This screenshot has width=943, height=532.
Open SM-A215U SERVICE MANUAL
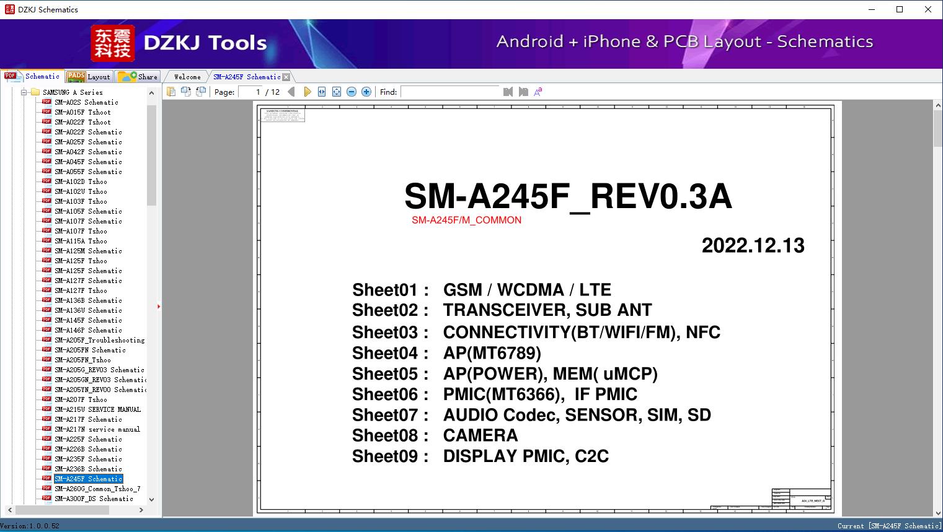[x=97, y=409]
